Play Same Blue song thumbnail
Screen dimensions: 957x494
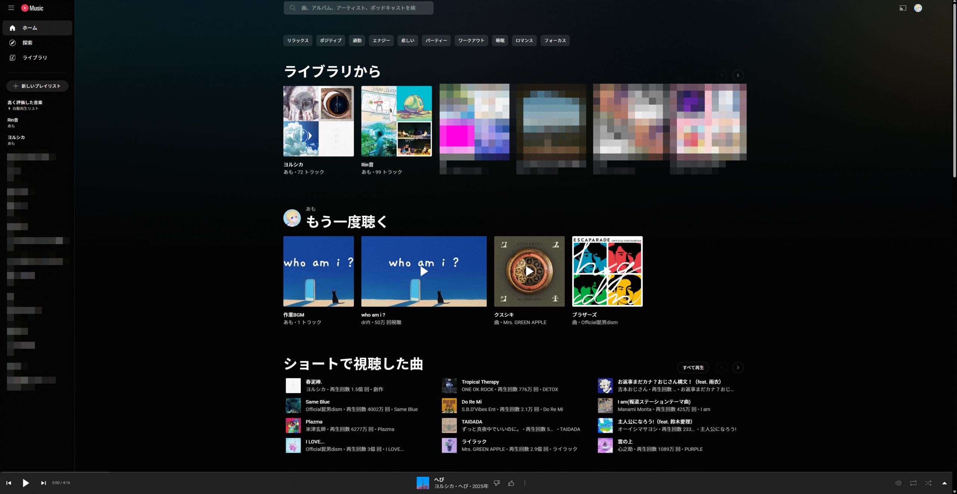[293, 406]
